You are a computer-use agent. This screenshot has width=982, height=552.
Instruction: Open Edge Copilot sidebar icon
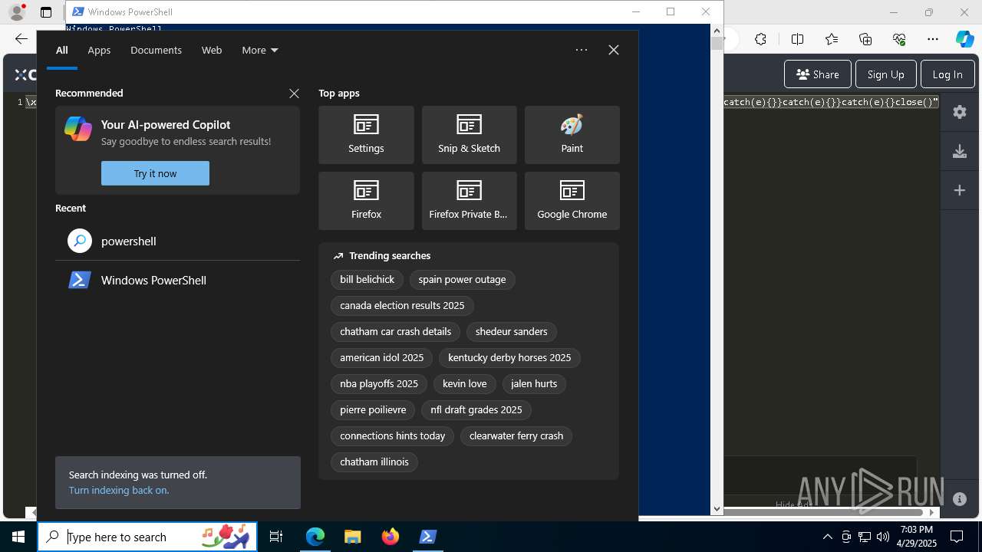coord(965,39)
